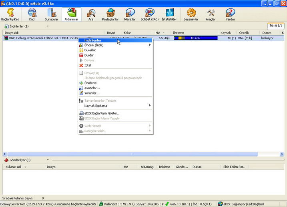Open the Kad network toolbar icon

click(x=32, y=13)
